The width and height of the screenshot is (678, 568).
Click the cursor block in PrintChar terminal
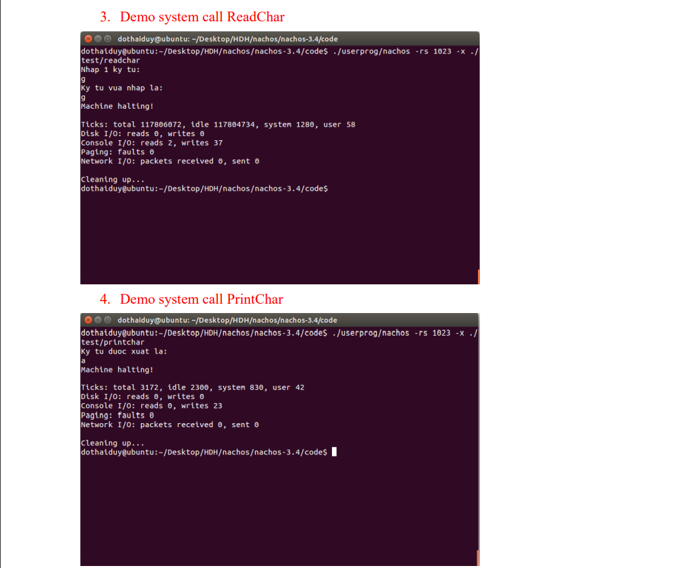point(334,452)
